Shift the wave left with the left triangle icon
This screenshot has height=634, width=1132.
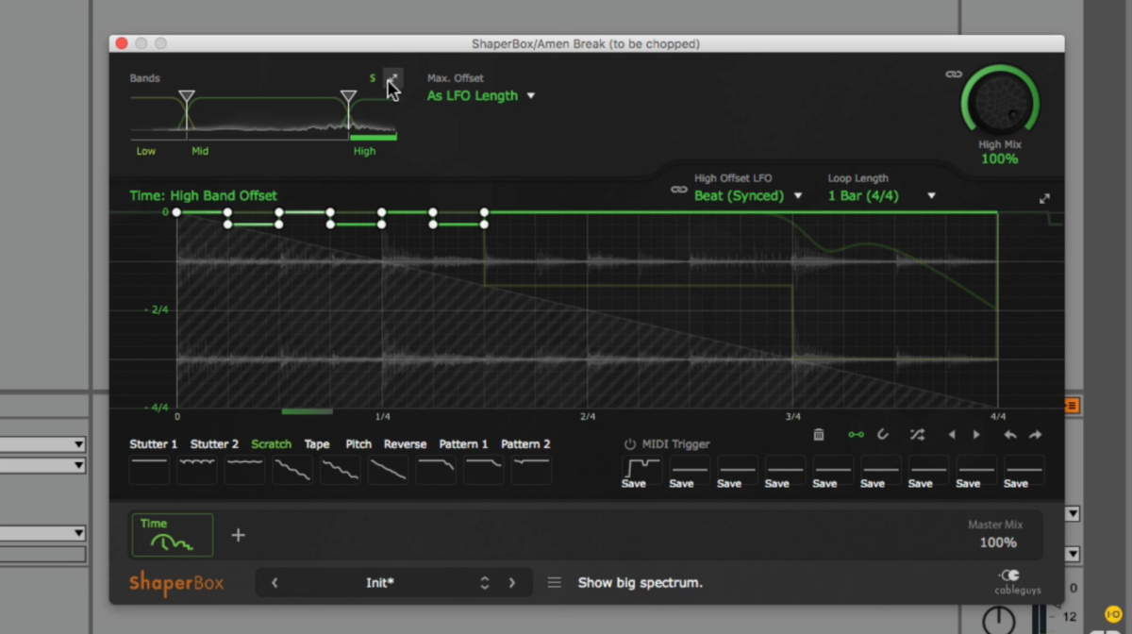pyautogui.click(x=951, y=435)
